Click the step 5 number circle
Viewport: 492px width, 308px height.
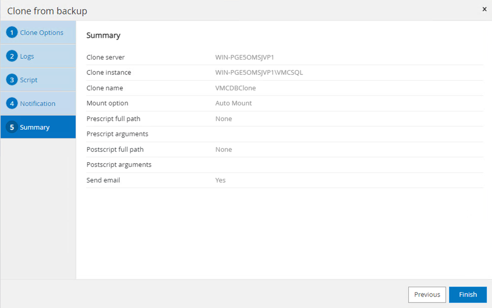click(x=12, y=127)
